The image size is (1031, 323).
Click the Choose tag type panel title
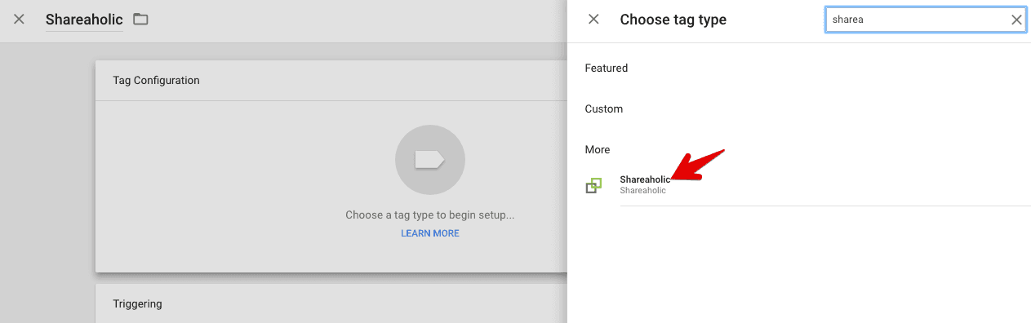[x=673, y=20]
